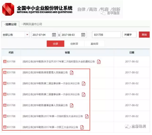Click date 2017-08-02 in 董事监事人员换届公告 row

[132, 105]
